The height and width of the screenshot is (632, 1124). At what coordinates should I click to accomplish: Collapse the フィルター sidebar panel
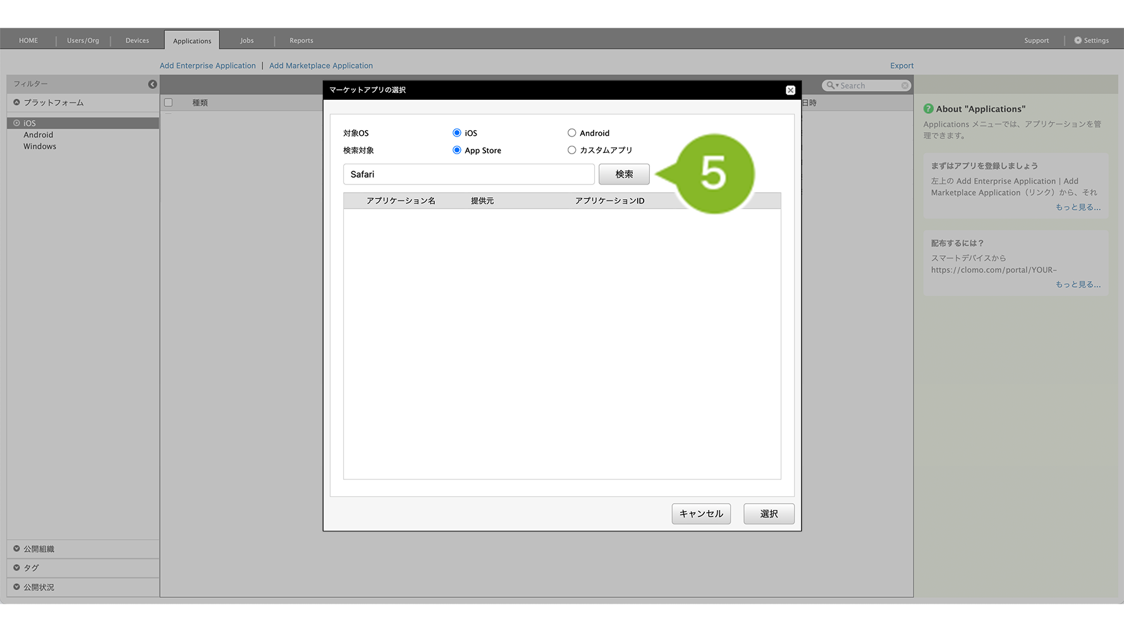point(152,84)
